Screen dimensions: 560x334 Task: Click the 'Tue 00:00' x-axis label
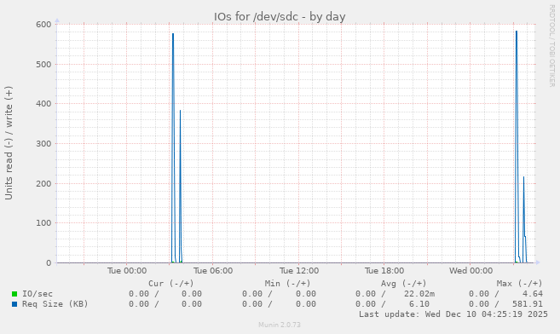[127, 271]
